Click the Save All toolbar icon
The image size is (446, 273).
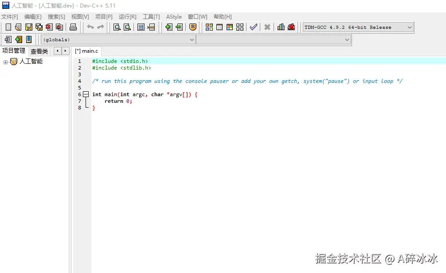tap(39, 27)
